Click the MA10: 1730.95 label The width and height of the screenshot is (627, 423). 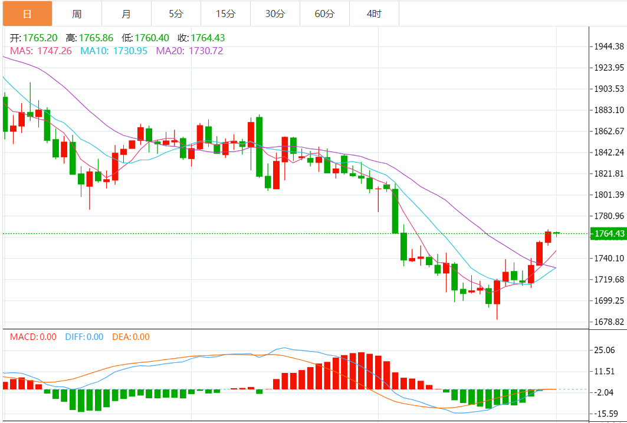pyautogui.click(x=114, y=51)
